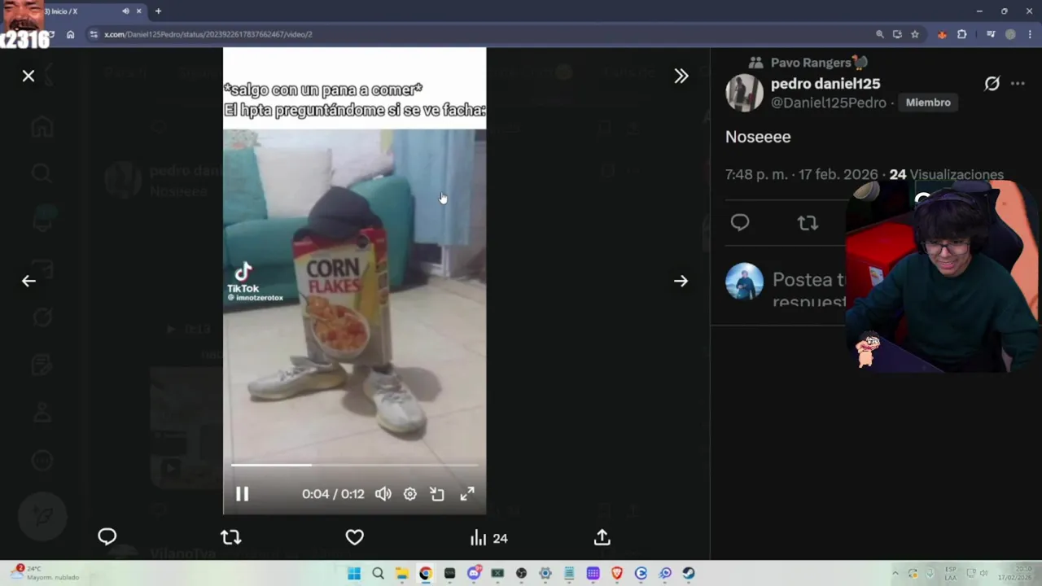The image size is (1042, 586).
Task: Click the pedro daniel125 avatar
Action: (x=744, y=93)
